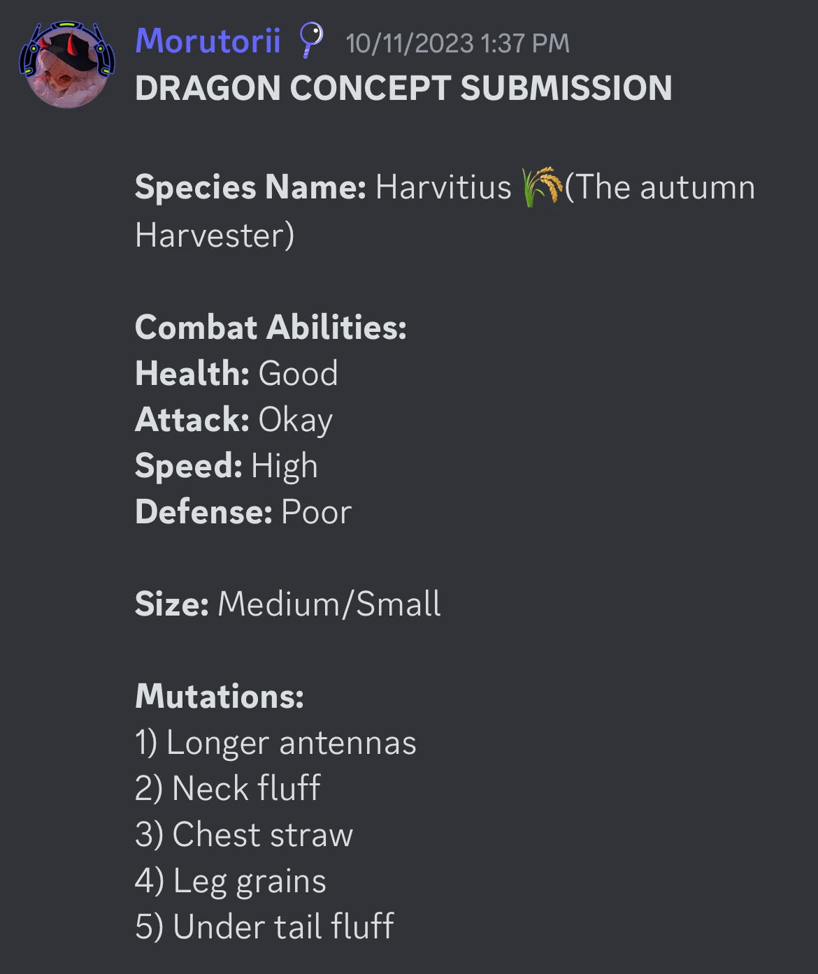Click the Size: Medium/Small line
The width and height of the screenshot is (818, 974).
(289, 604)
